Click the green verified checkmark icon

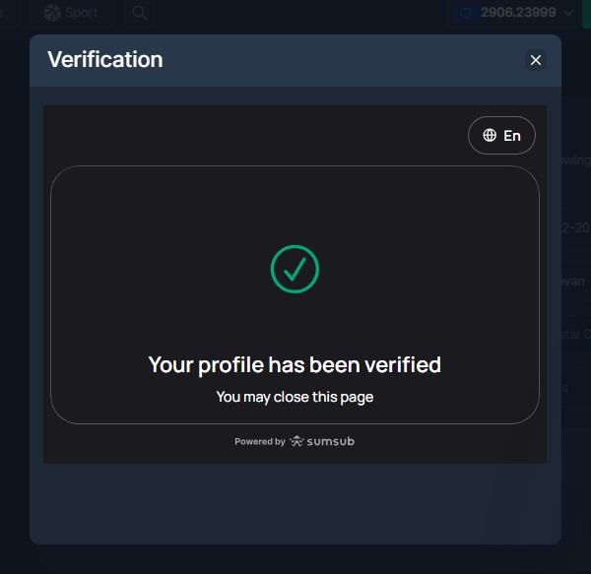click(295, 269)
